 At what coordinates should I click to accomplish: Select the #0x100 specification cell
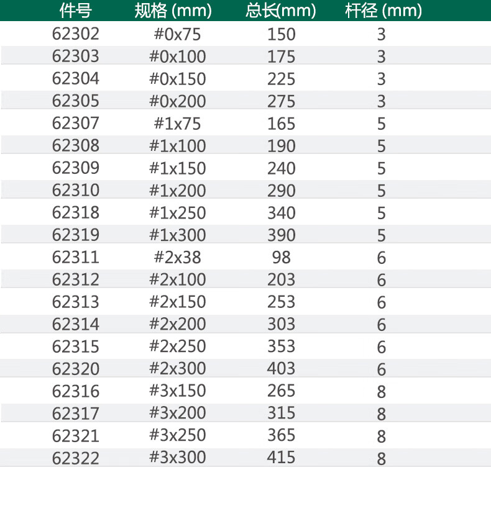pos(177,57)
